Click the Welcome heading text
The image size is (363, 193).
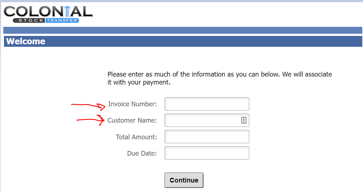point(26,41)
